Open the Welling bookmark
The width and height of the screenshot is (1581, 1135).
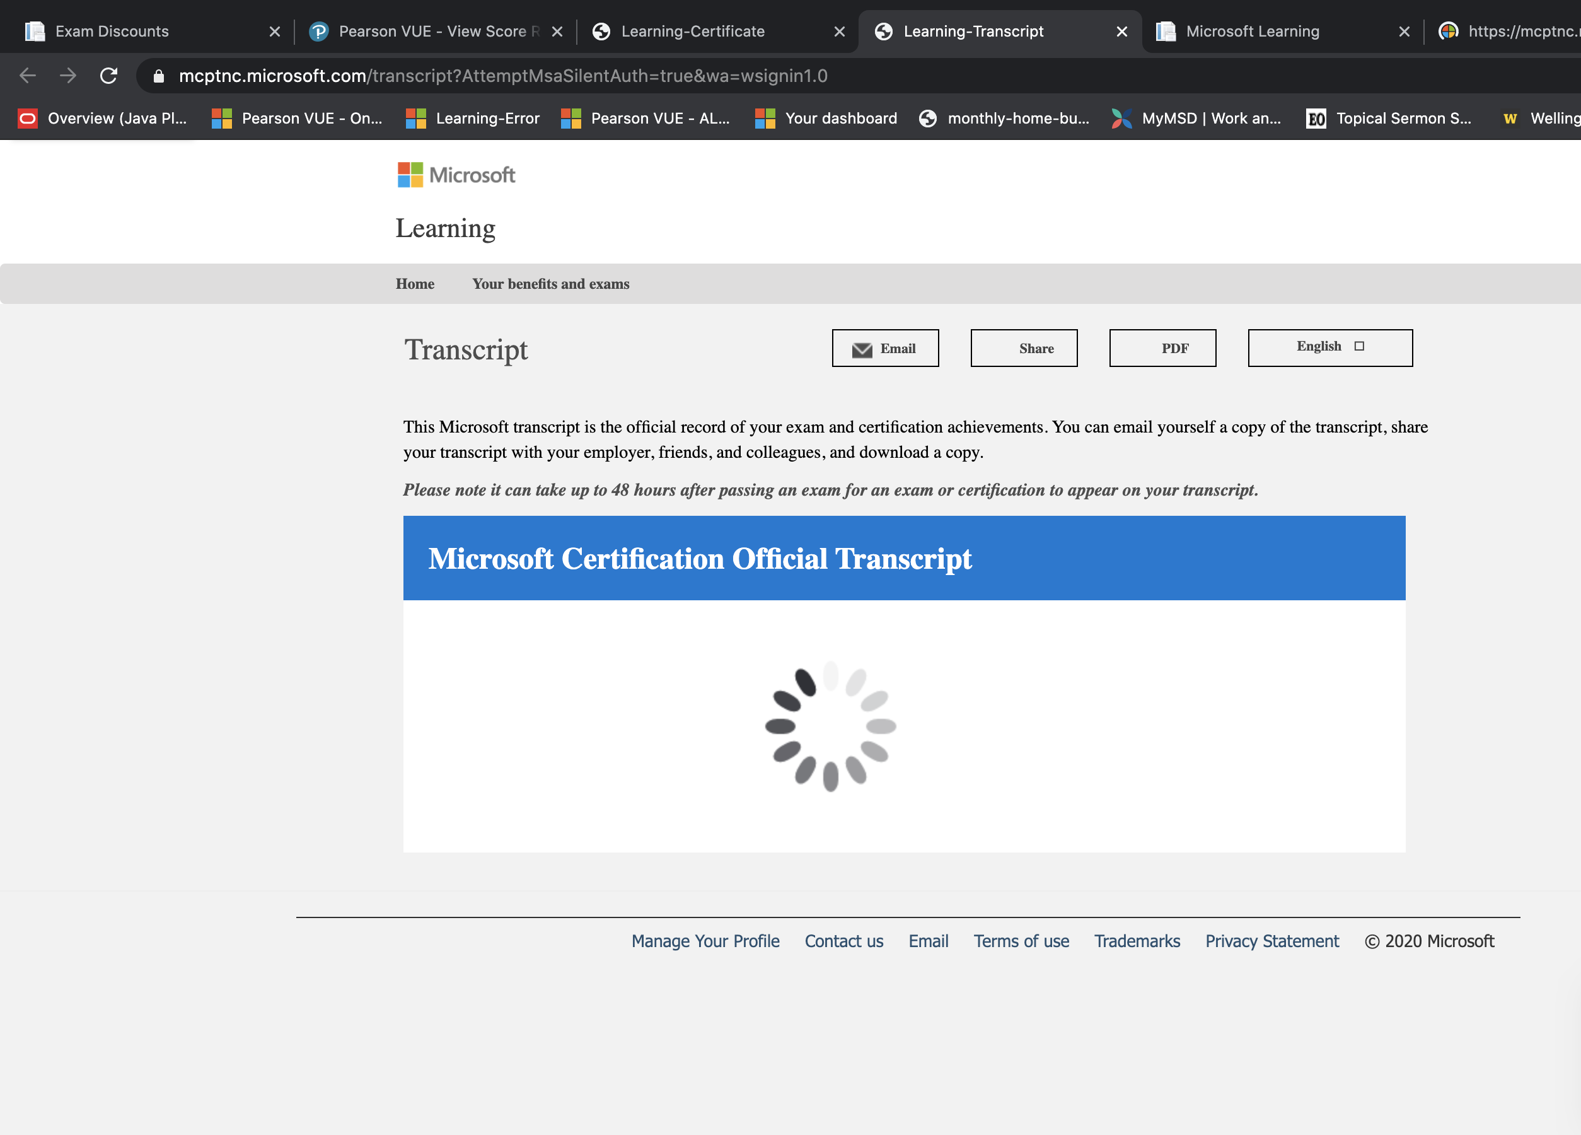[x=1541, y=119]
